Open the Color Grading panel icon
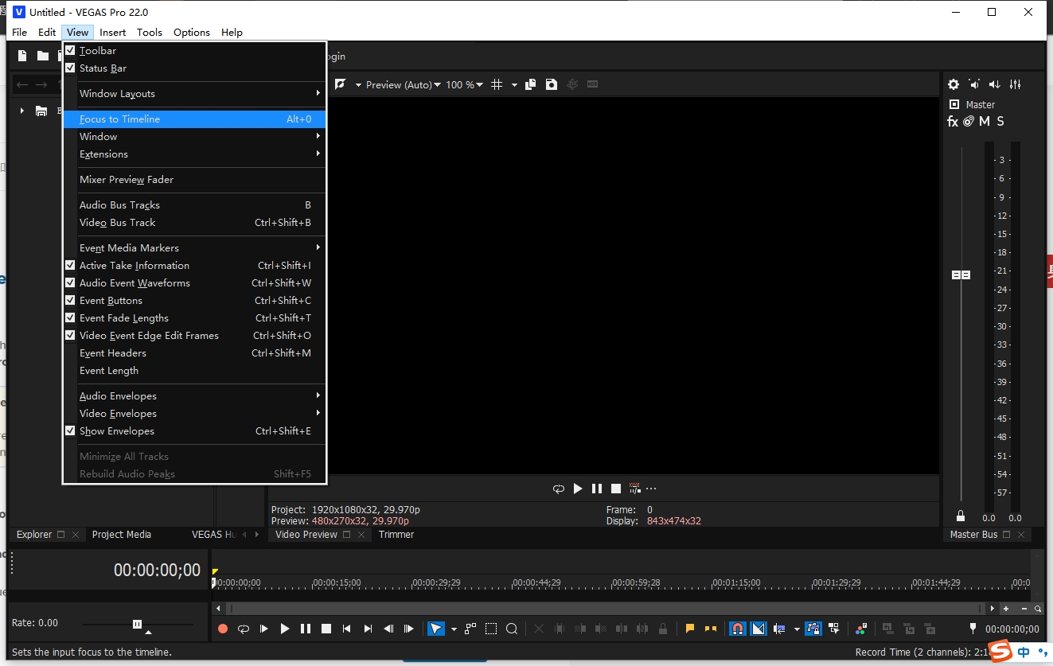 click(860, 629)
